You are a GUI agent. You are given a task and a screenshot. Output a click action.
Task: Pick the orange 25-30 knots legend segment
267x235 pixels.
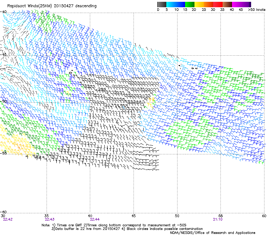209,4
